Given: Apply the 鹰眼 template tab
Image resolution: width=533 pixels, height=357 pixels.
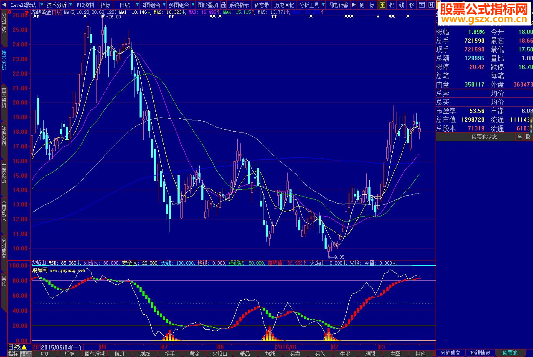Looking at the screenshot, I should pos(370,354).
